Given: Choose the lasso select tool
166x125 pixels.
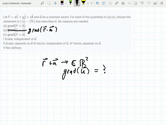Looking at the screenshot, I should [49, 3].
